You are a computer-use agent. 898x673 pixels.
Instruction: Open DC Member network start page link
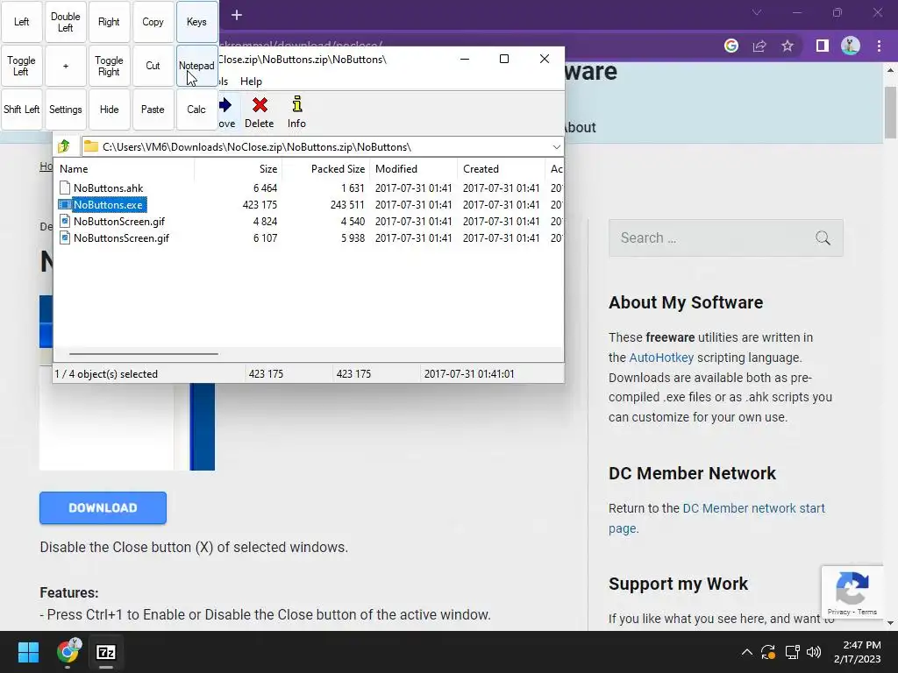[x=717, y=518]
